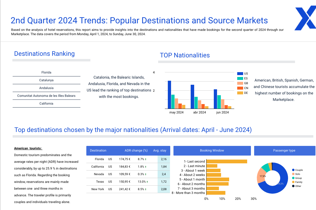Screen dimensions: 316x210
Task: Click the '1- Last second' booking bar
Action: [x=226, y=161]
